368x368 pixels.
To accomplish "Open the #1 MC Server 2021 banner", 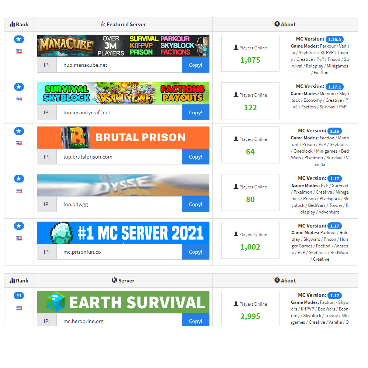I will tap(123, 233).
